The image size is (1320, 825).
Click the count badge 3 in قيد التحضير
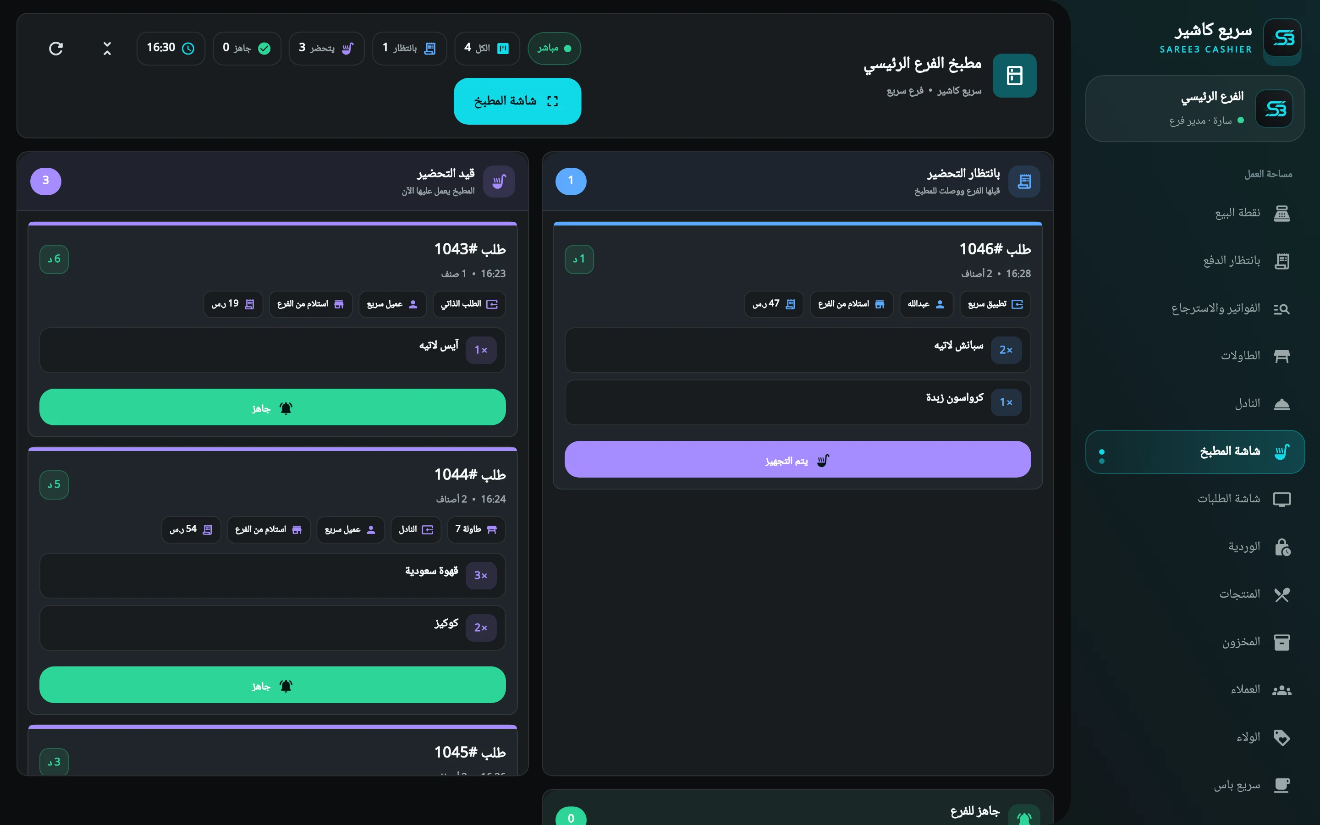[45, 181]
